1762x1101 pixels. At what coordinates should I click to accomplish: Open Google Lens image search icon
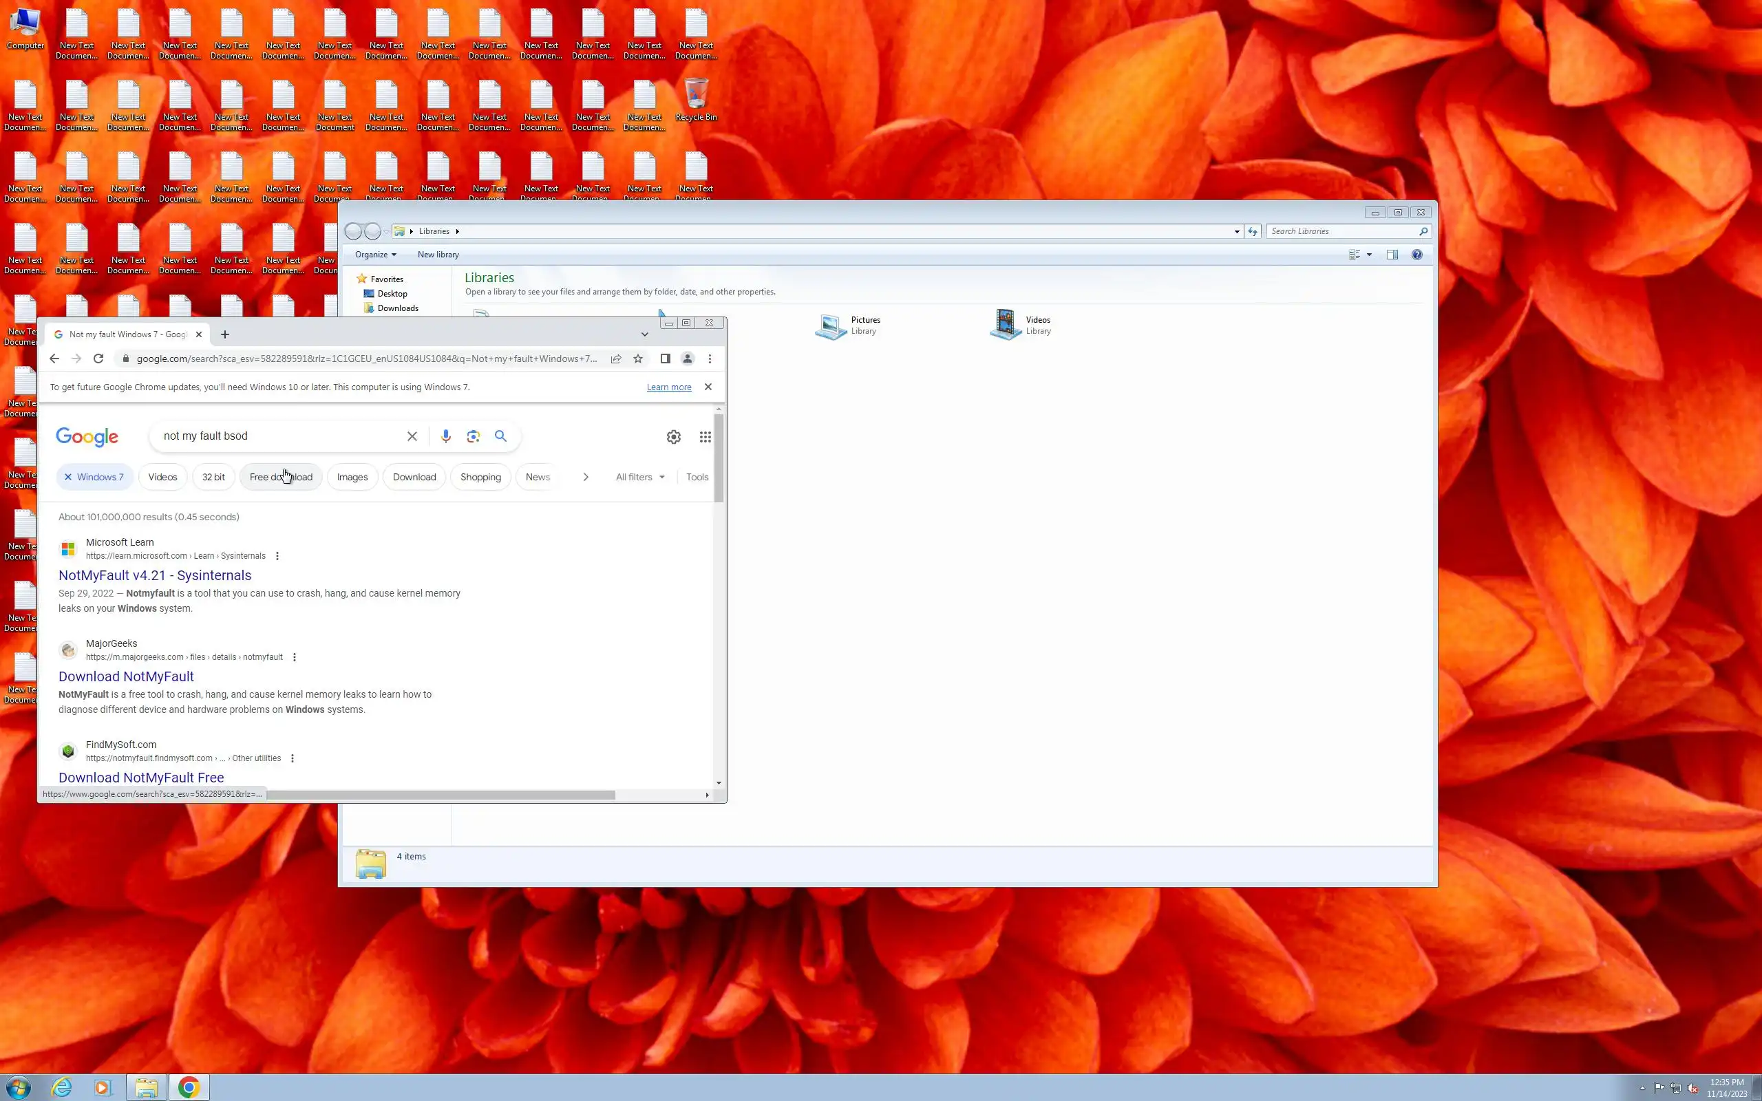(x=474, y=436)
